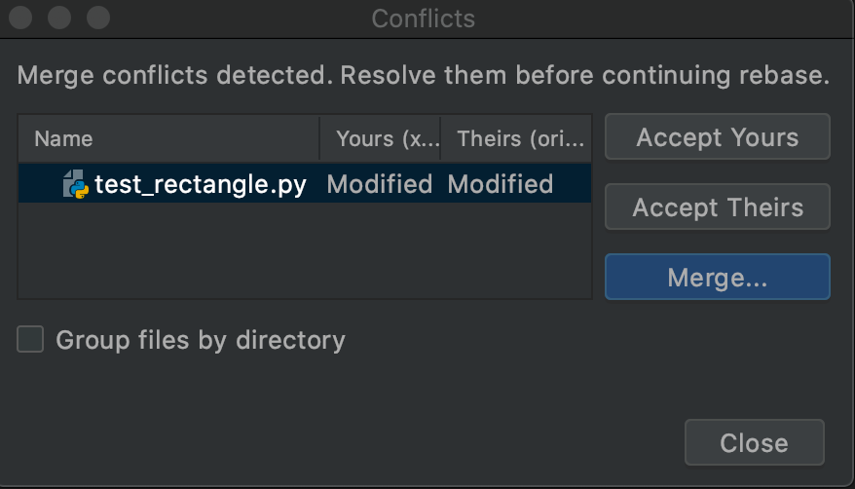Click the middle minimize circle in title bar
The image size is (855, 489).
(59, 18)
